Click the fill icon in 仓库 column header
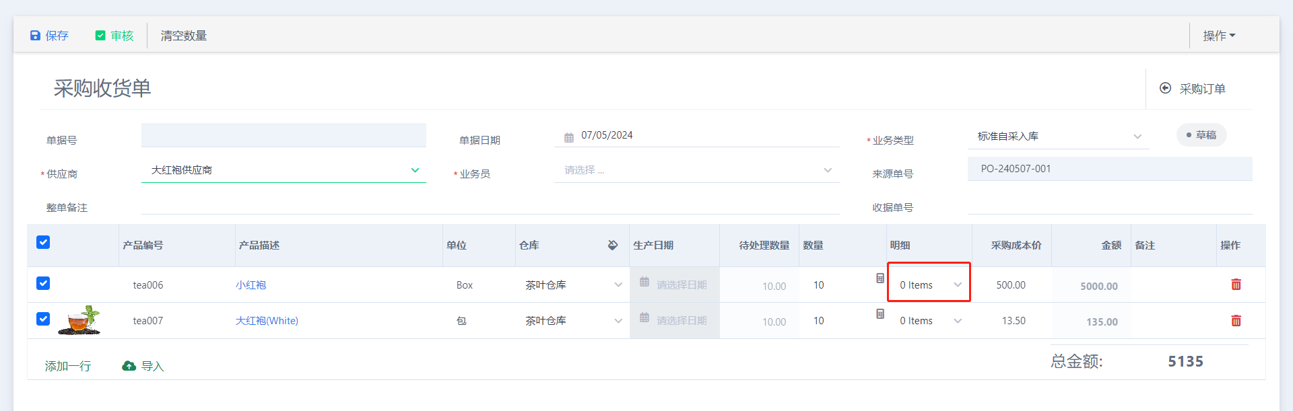The height and width of the screenshot is (411, 1293). coord(613,246)
